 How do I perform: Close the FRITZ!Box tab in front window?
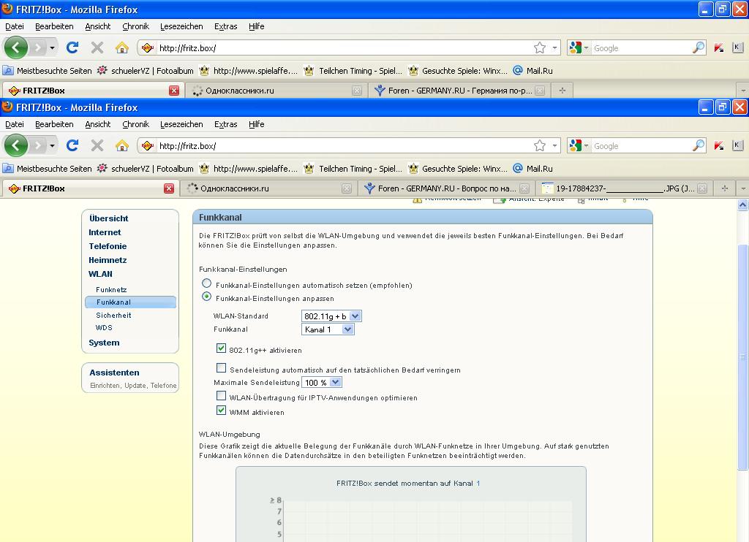169,188
